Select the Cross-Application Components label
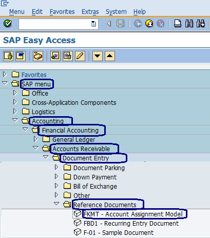The image size is (210, 238). pyautogui.click(x=74, y=103)
